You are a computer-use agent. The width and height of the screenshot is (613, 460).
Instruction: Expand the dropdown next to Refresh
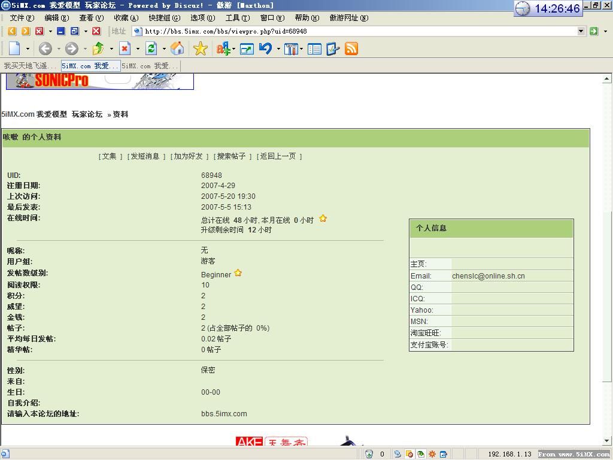point(164,49)
